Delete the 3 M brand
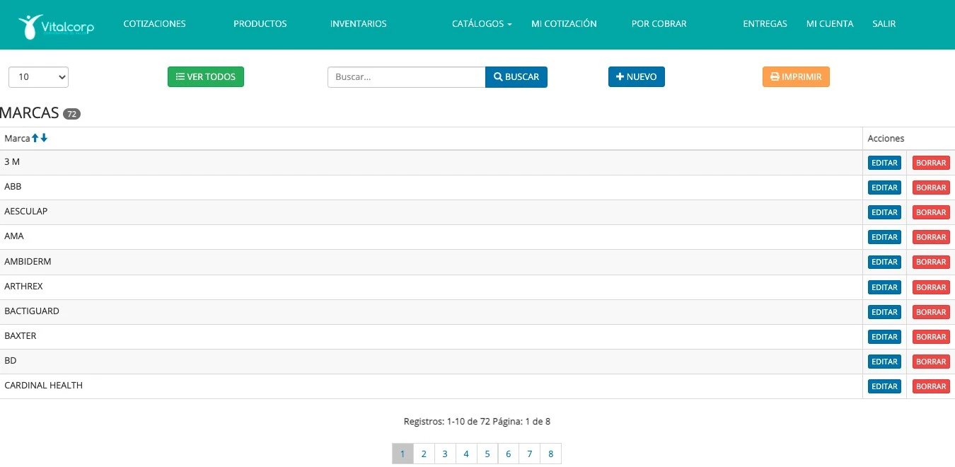Viewport: 955px width, 467px height. tap(930, 163)
